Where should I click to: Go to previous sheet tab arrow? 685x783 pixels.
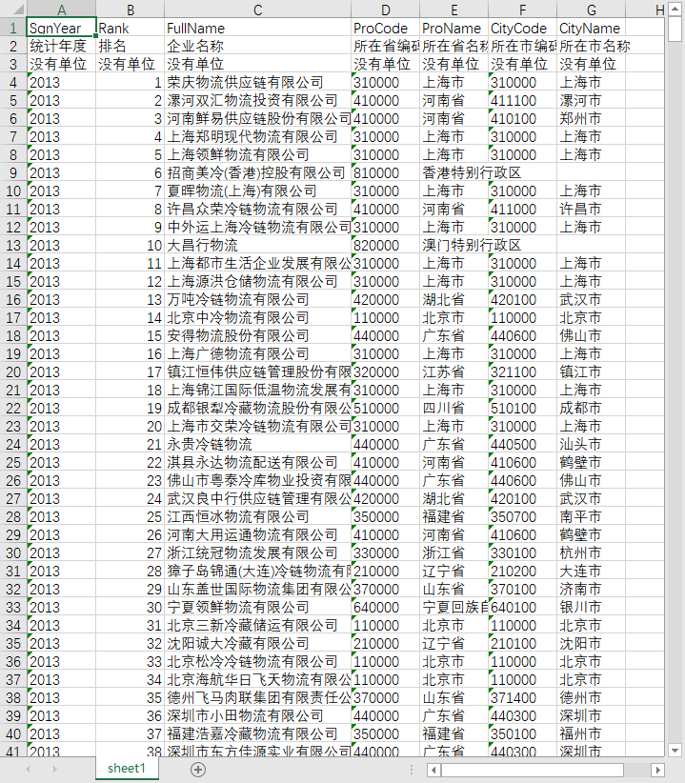tap(28, 770)
